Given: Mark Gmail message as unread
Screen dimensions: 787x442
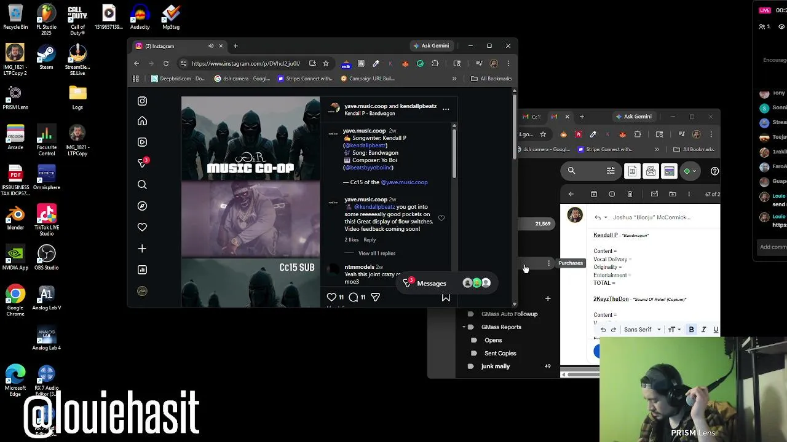Looking at the screenshot, I should pos(654,194).
